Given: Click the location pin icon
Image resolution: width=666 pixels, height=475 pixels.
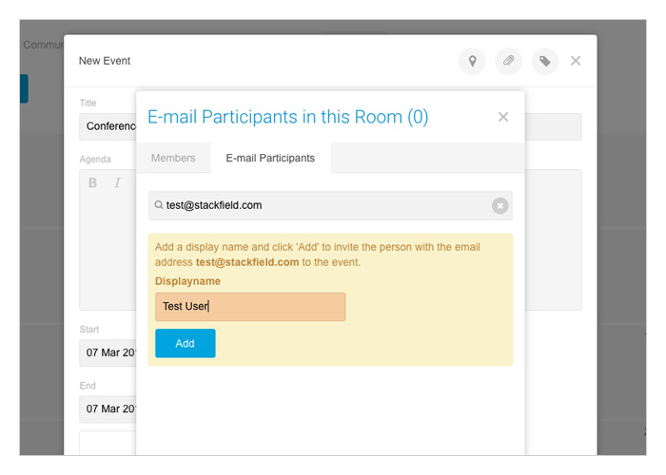Looking at the screenshot, I should [472, 61].
